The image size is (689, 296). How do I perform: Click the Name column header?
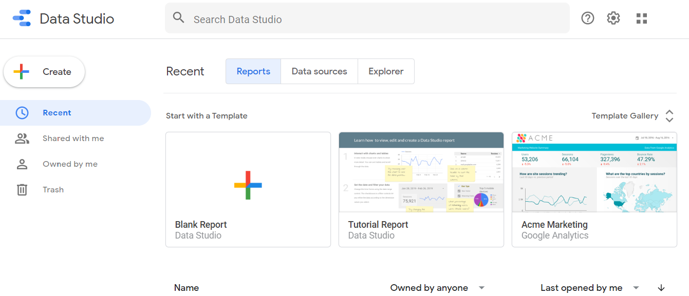coord(187,288)
